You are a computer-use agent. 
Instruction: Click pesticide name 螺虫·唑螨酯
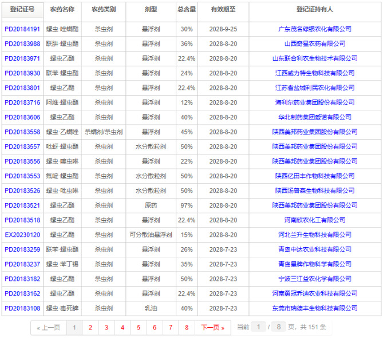point(62,29)
